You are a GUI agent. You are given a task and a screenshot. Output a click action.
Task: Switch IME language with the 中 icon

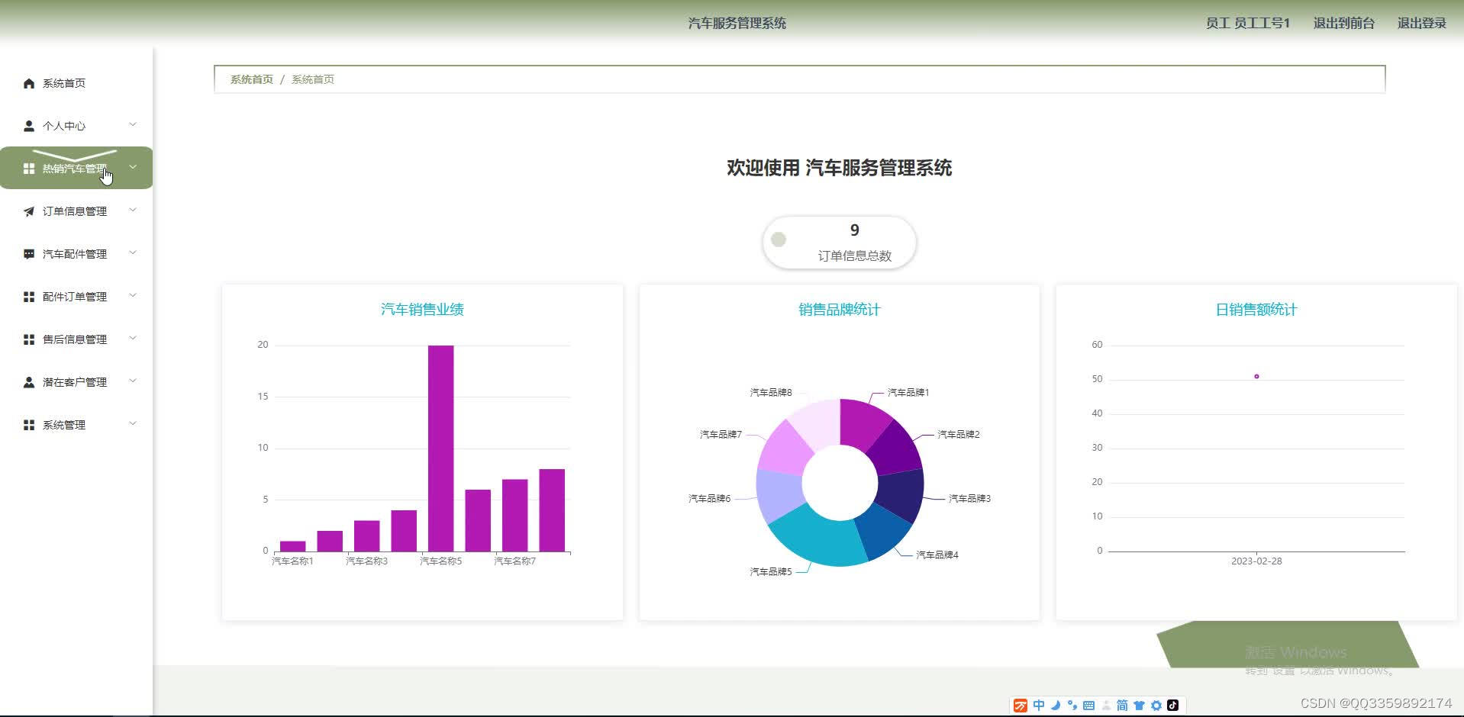(1039, 706)
